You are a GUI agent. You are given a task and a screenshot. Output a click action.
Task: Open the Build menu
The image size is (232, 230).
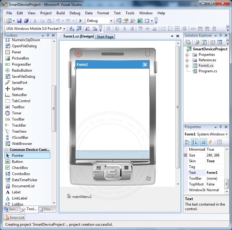tap(60, 13)
